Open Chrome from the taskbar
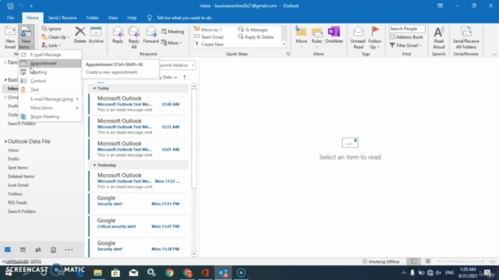 pos(169,273)
